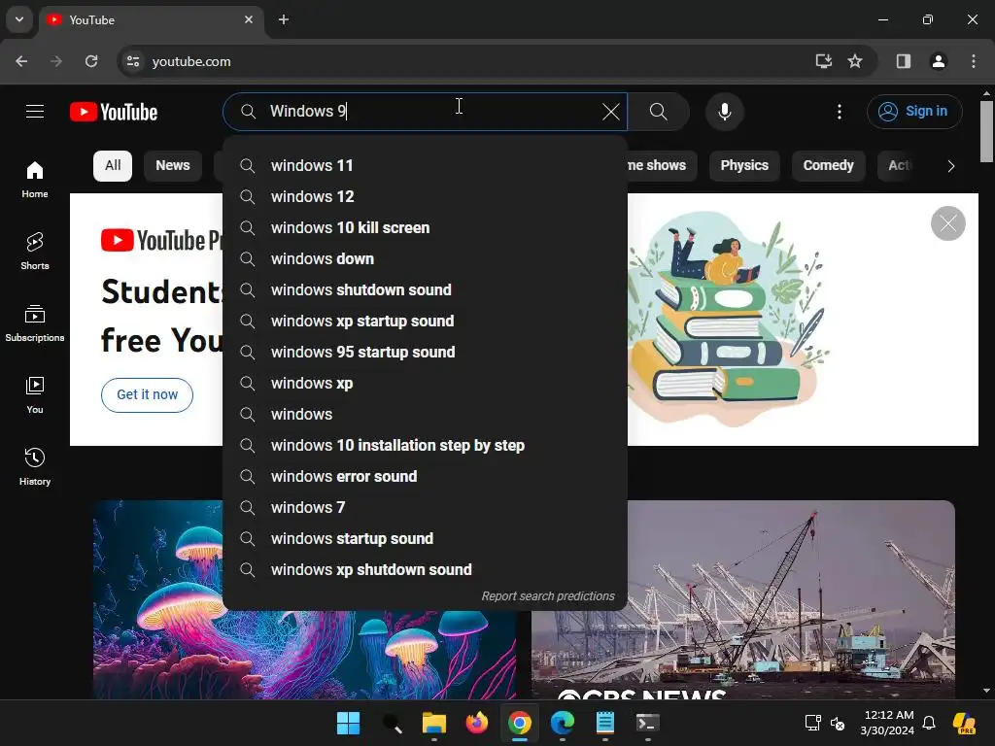
Task: Open the Home sidebar item
Action: [x=35, y=180]
